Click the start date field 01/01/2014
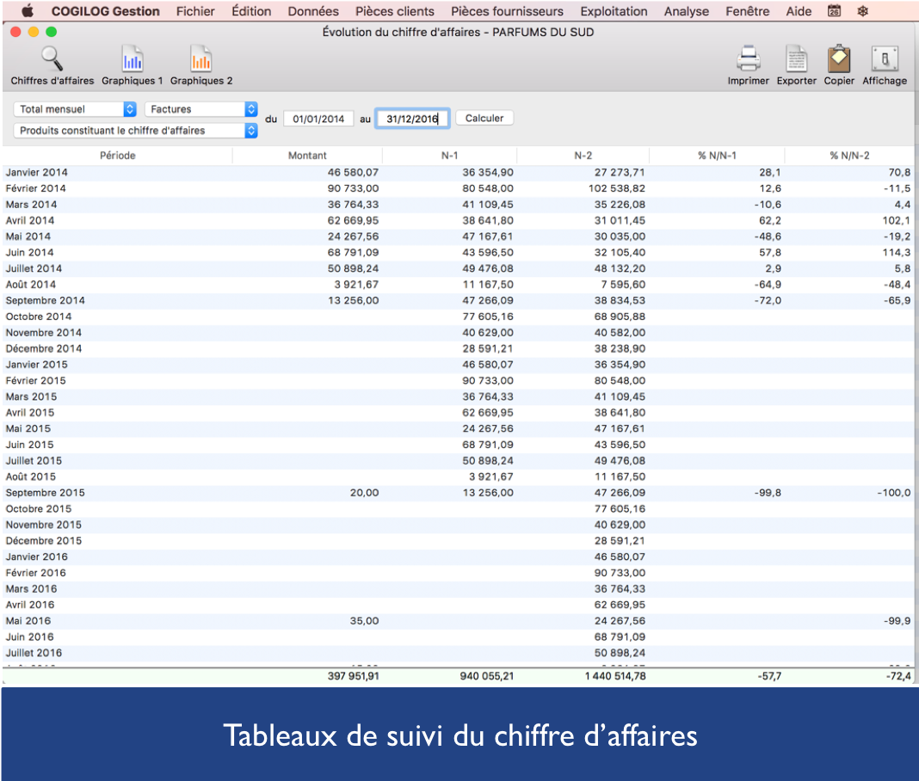The height and width of the screenshot is (781, 919). (x=318, y=119)
